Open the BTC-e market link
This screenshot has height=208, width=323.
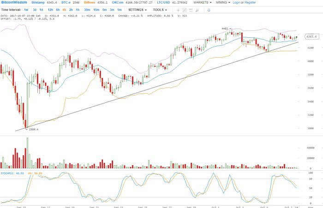point(66,2)
